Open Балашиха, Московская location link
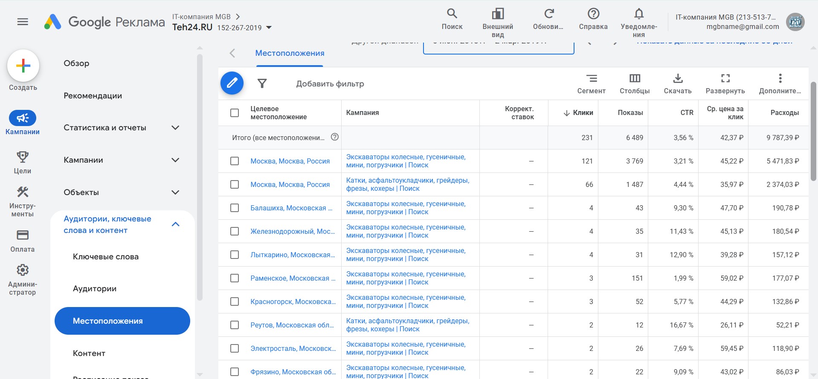818x379 pixels. point(291,208)
